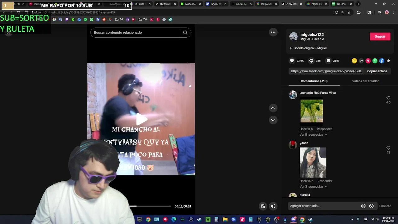Click the video URL text field
This screenshot has height=224, width=398.
click(327, 71)
